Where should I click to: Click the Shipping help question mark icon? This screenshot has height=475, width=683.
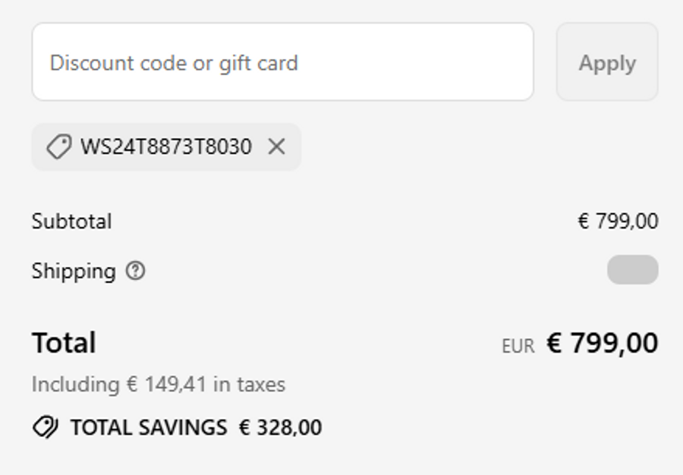tap(135, 271)
